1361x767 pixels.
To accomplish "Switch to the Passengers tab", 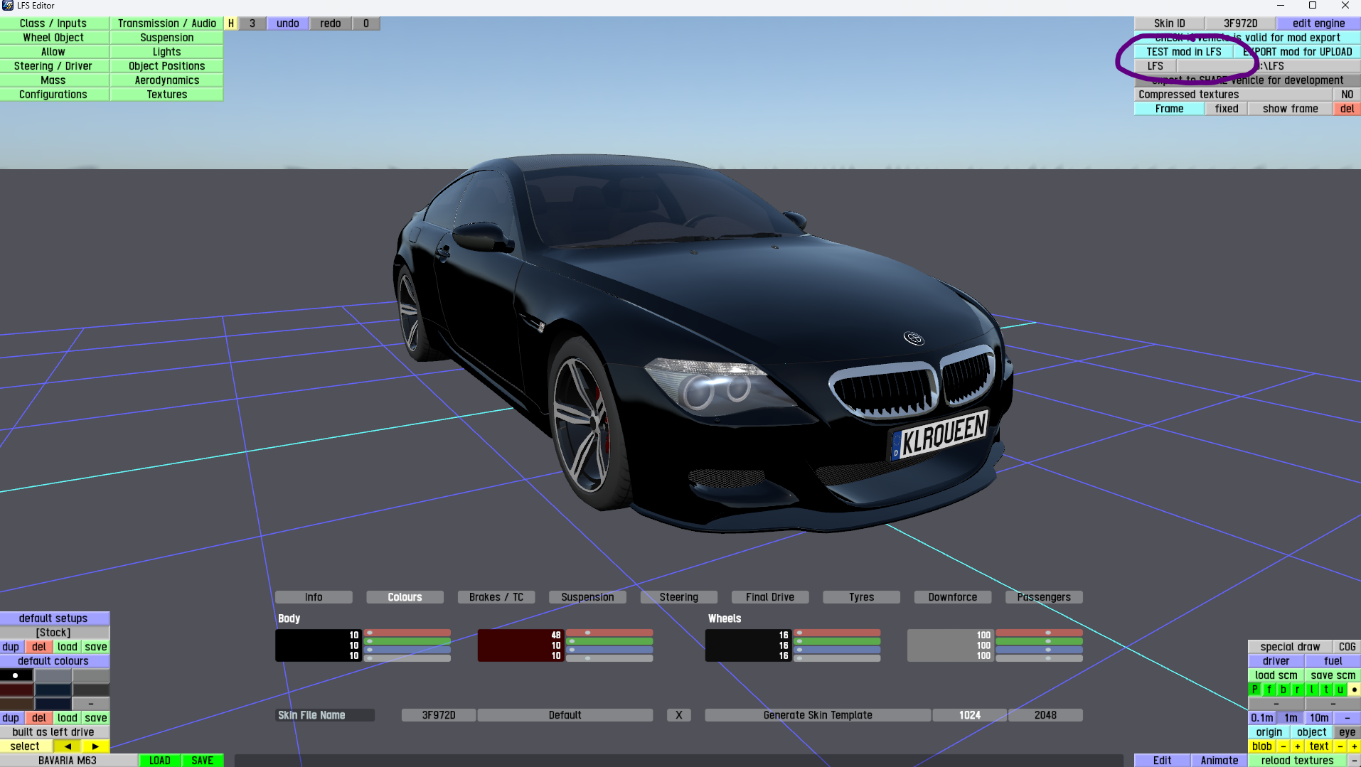I will [1044, 597].
